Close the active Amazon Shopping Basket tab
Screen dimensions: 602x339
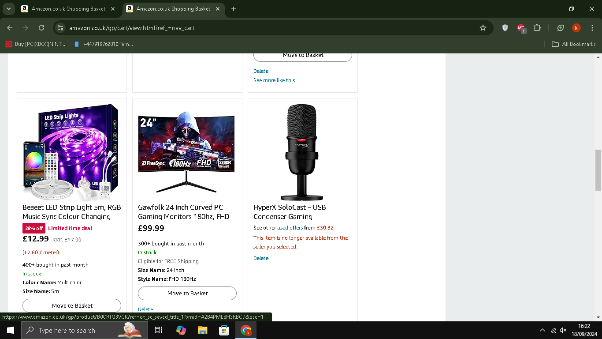pos(218,9)
